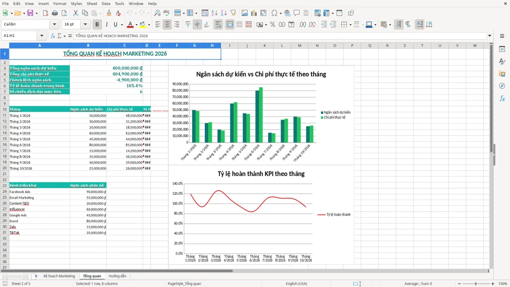This screenshot has height=287, width=510.
Task: Click the Insert Special Character omega icon
Action: point(274,13)
